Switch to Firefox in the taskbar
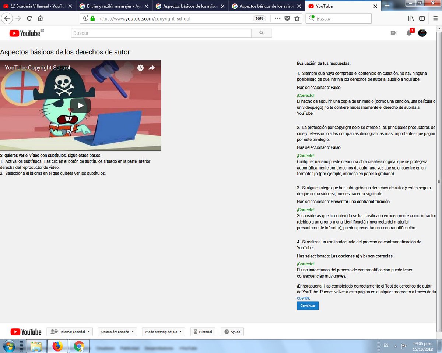 57,346
